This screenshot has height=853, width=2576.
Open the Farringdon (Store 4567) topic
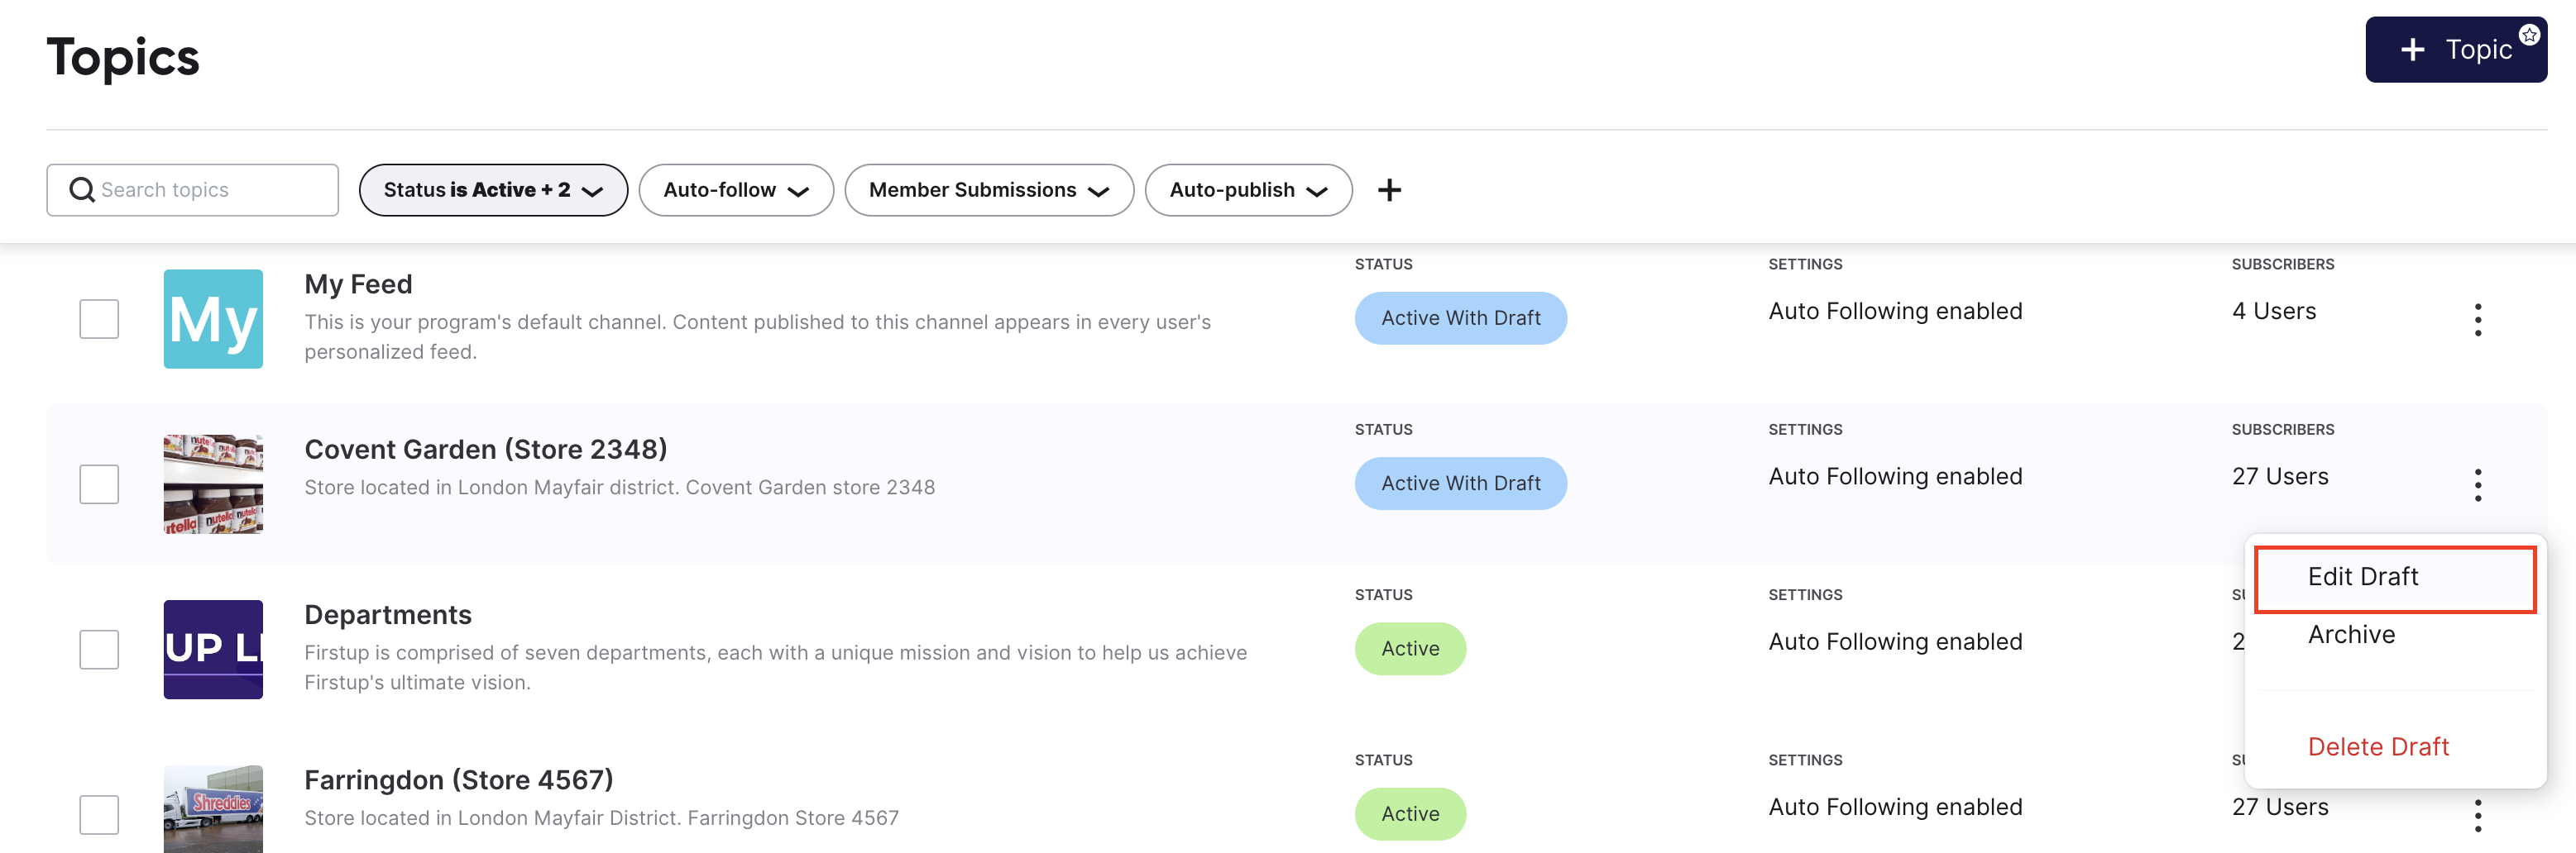(x=459, y=780)
